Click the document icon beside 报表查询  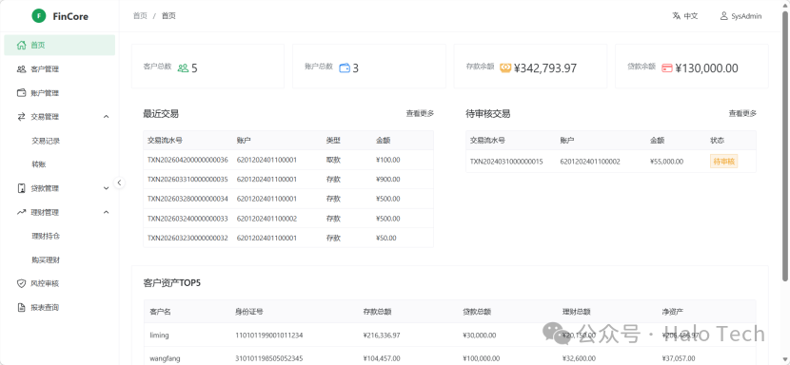coord(21,307)
